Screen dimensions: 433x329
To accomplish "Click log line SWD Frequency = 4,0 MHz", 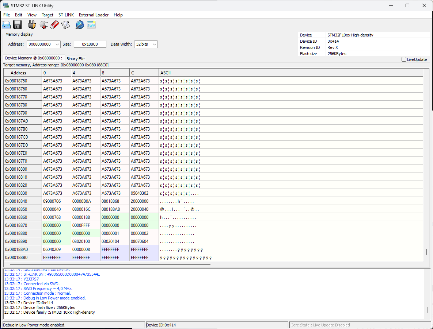I will tap(38, 289).
